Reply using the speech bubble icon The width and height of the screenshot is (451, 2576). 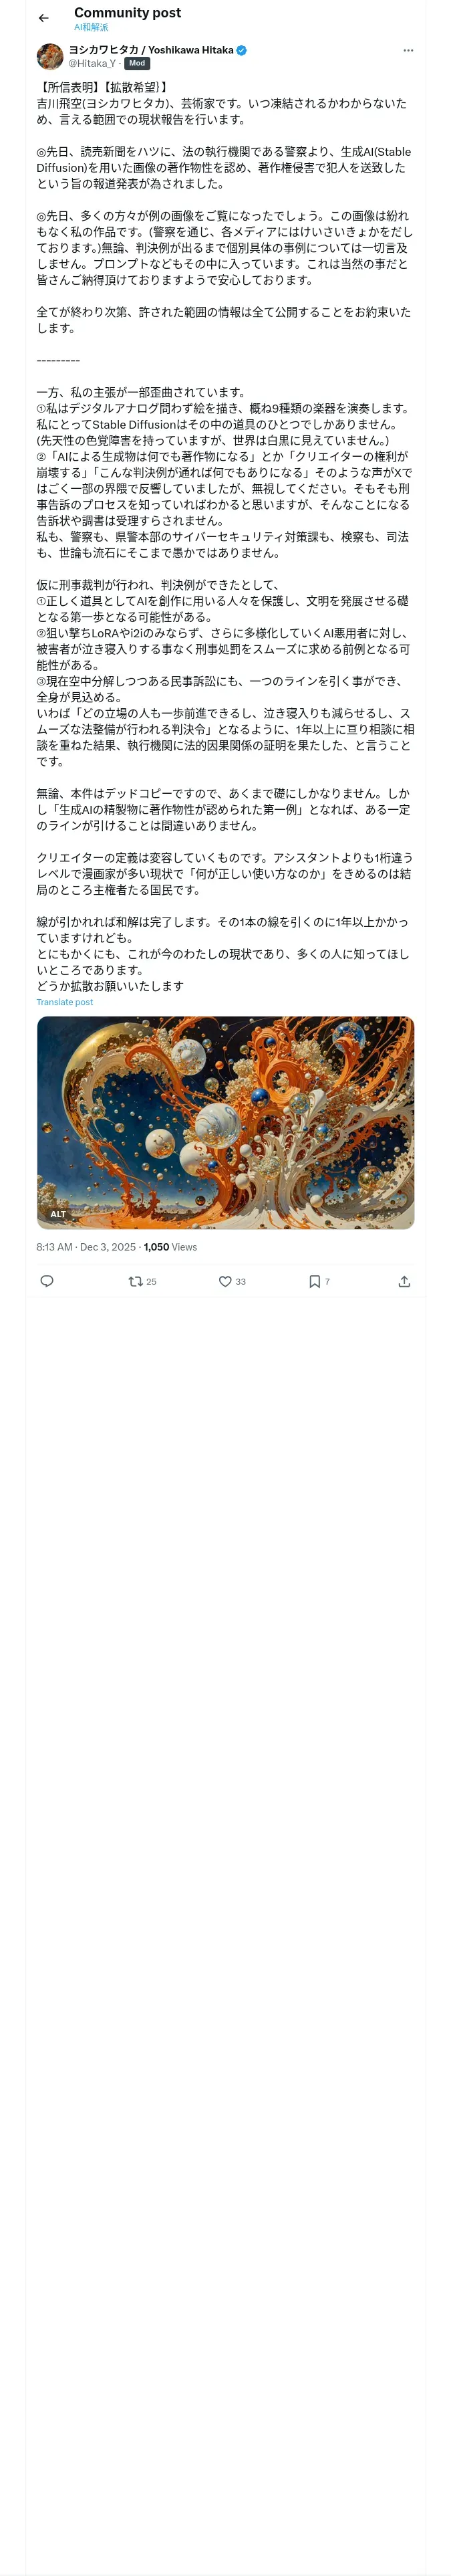tap(47, 1281)
